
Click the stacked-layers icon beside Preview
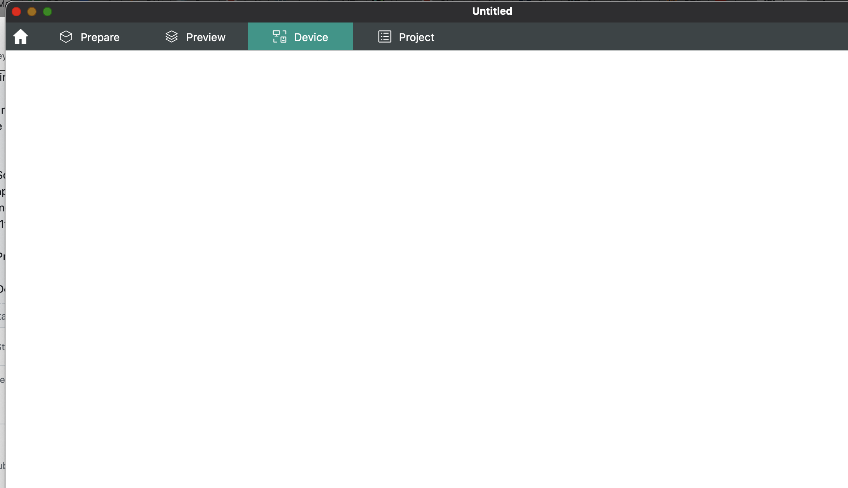coord(171,36)
